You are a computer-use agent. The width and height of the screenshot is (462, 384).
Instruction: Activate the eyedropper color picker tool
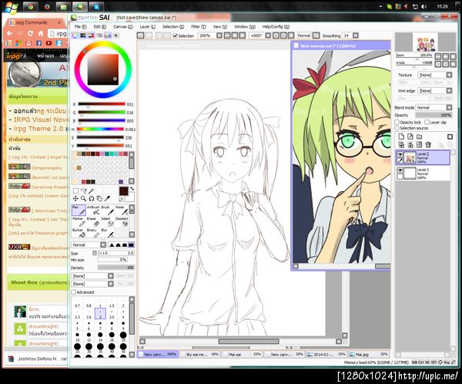pos(107,199)
